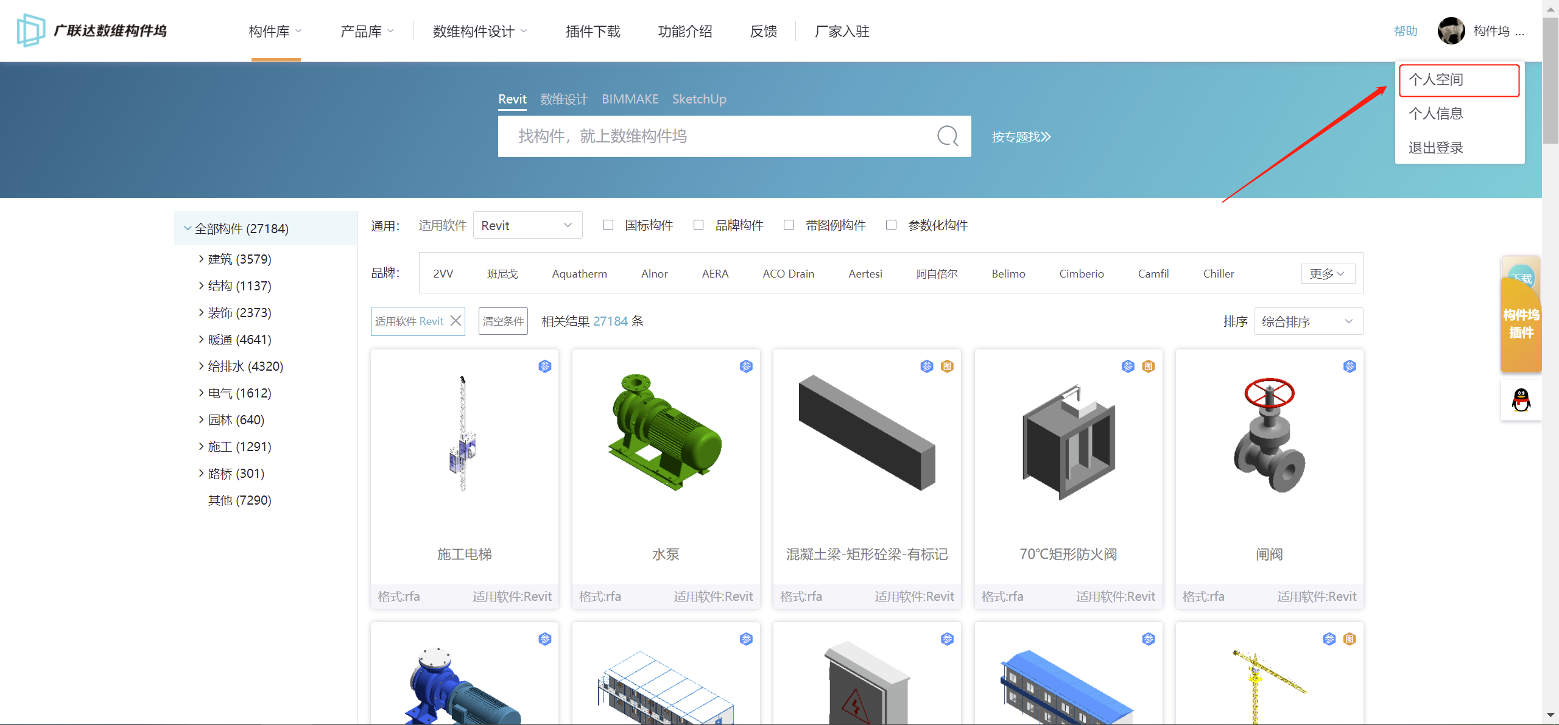
Task: Click parametric badge on 闸阀 card
Action: (1350, 366)
